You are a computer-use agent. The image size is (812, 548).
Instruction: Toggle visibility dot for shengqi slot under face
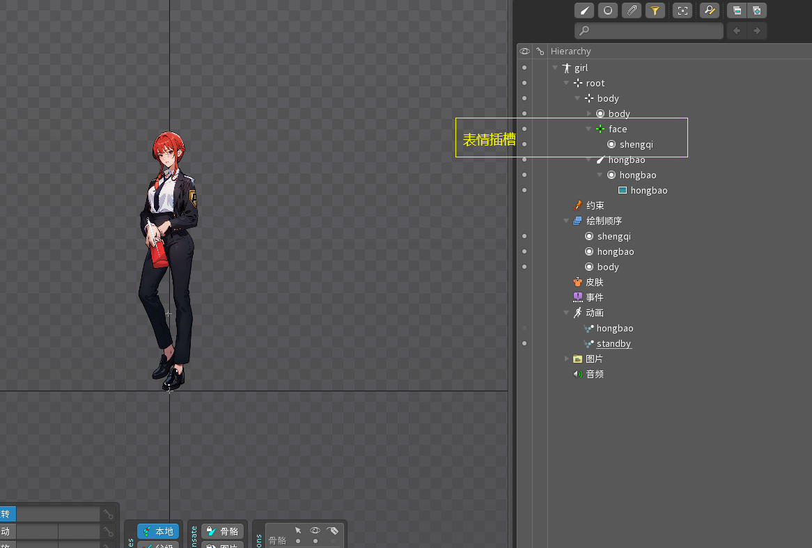tap(524, 144)
